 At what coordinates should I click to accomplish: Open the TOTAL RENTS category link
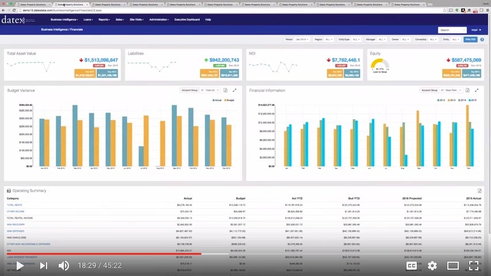point(13,205)
